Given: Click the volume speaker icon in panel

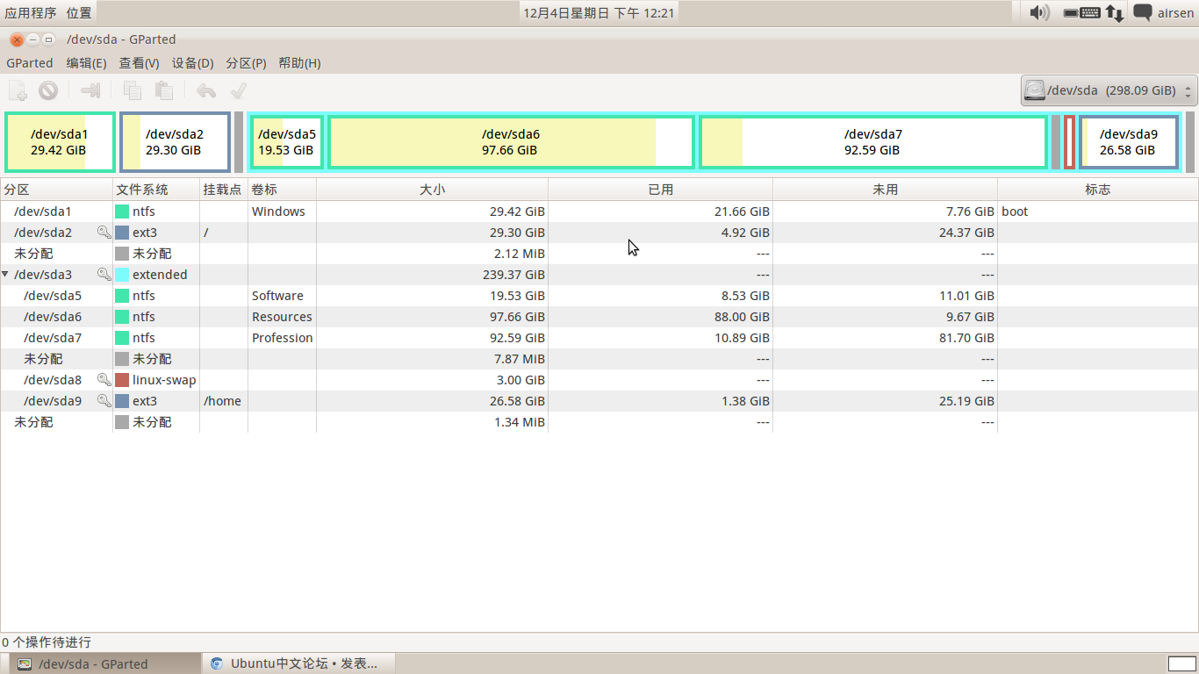Looking at the screenshot, I should click(1039, 12).
